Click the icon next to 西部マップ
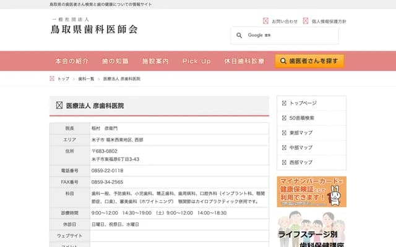The width and height of the screenshot is (396, 247). click(284, 162)
